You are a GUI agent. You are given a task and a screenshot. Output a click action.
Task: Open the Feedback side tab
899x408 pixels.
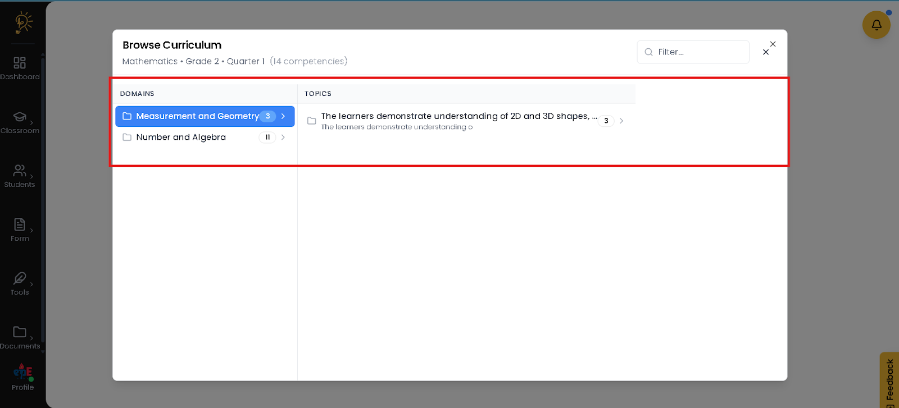[x=889, y=380]
